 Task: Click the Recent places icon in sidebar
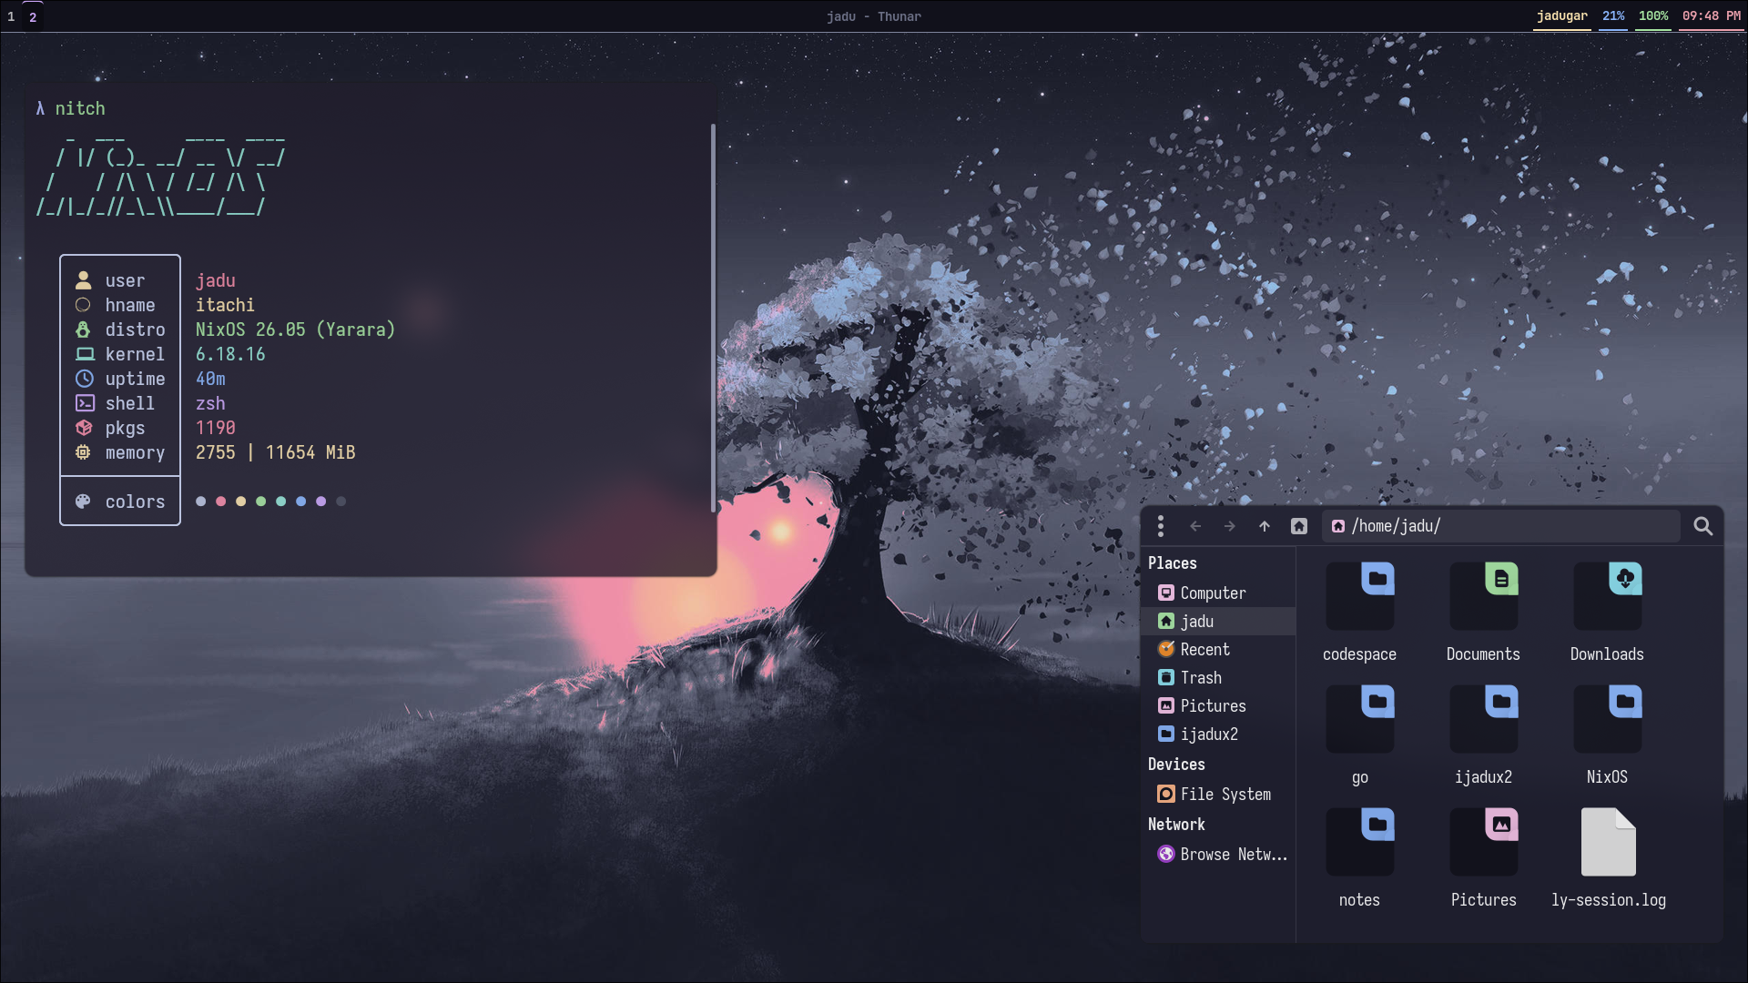click(1167, 649)
